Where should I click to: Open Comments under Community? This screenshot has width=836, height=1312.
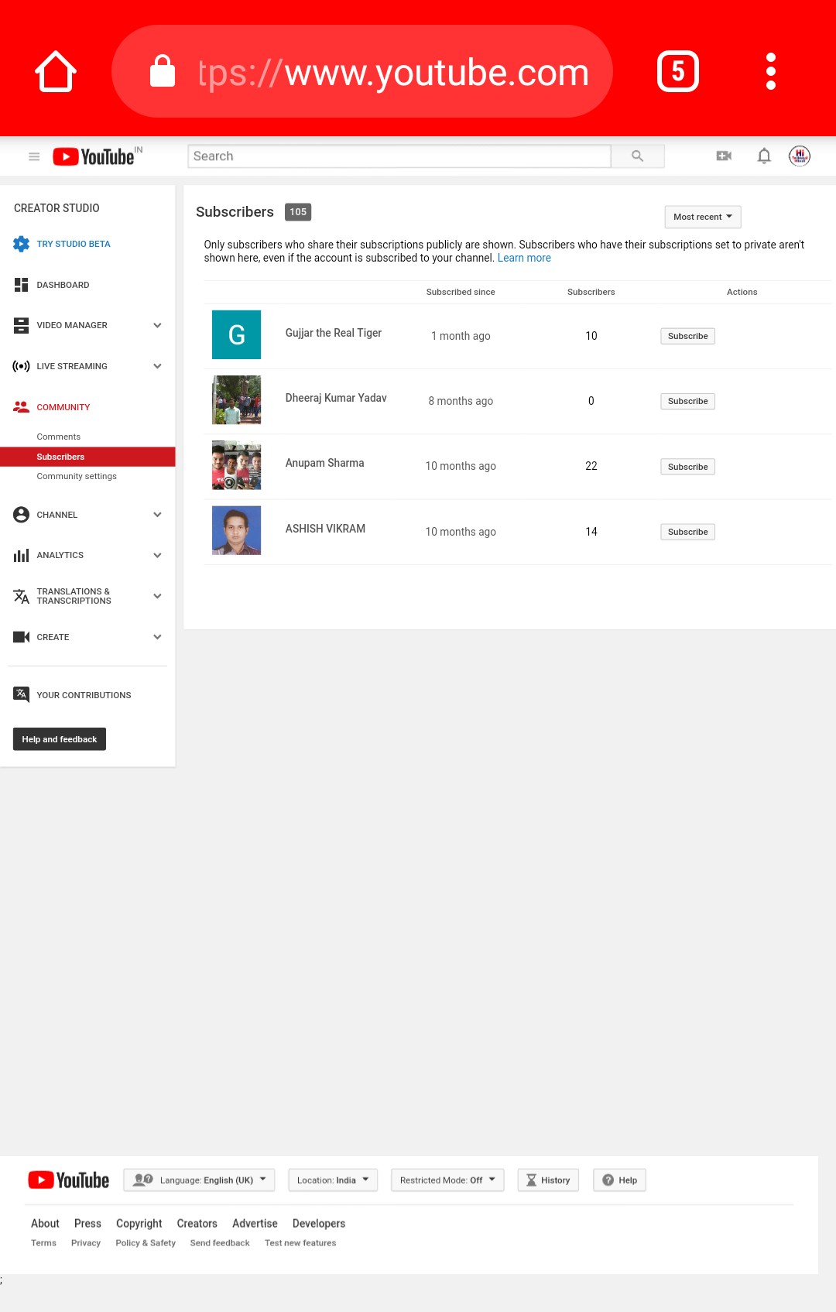coord(59,437)
